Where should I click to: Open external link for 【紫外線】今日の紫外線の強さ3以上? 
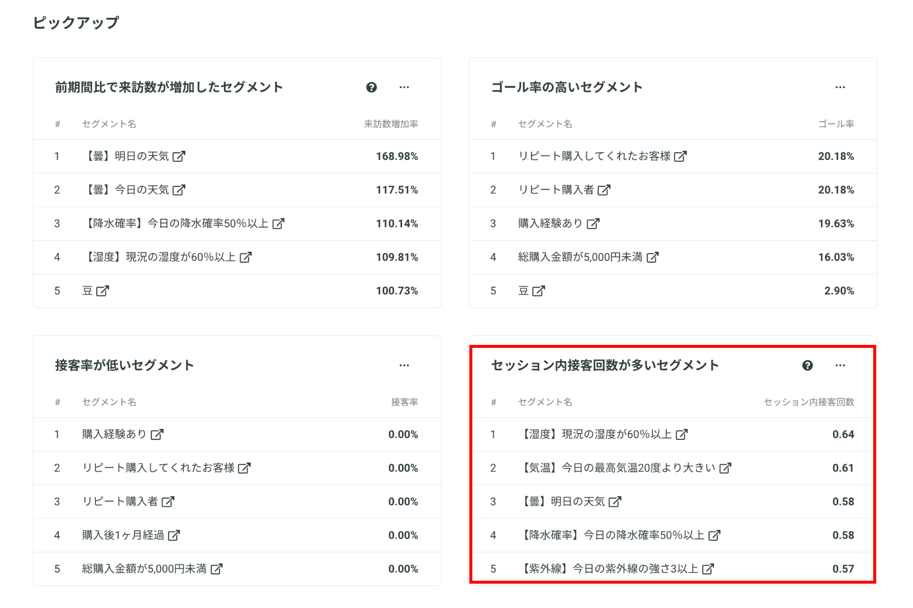(707, 569)
